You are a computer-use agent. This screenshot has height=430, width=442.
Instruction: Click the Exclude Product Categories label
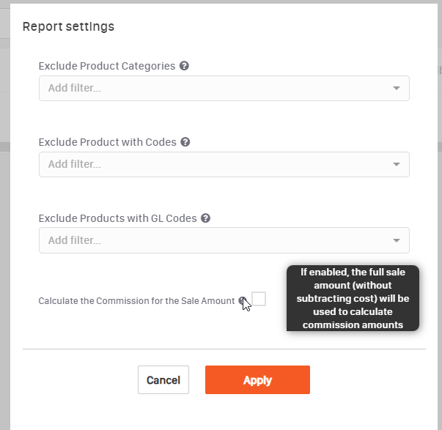point(107,66)
